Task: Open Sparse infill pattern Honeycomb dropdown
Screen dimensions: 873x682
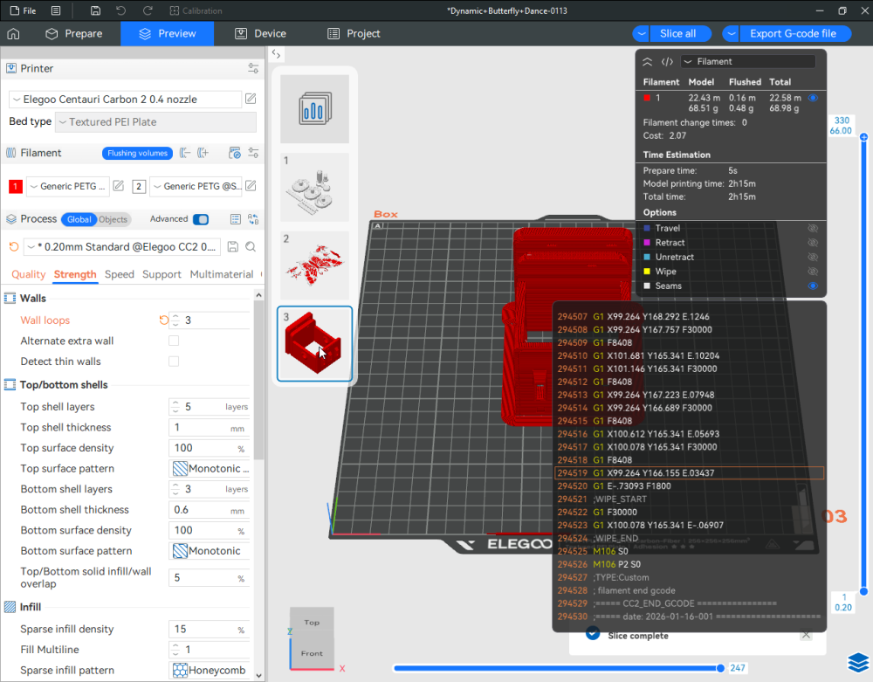Action: (210, 671)
